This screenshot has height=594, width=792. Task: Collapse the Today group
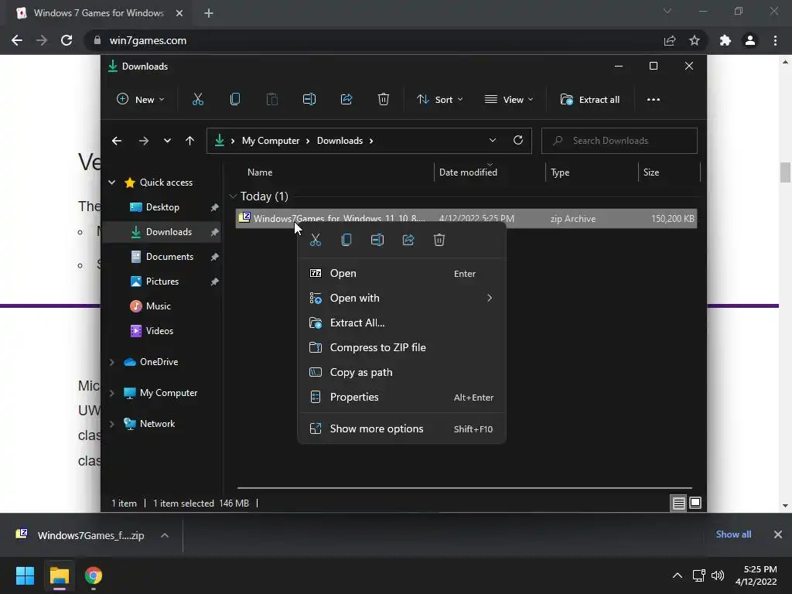point(233,196)
